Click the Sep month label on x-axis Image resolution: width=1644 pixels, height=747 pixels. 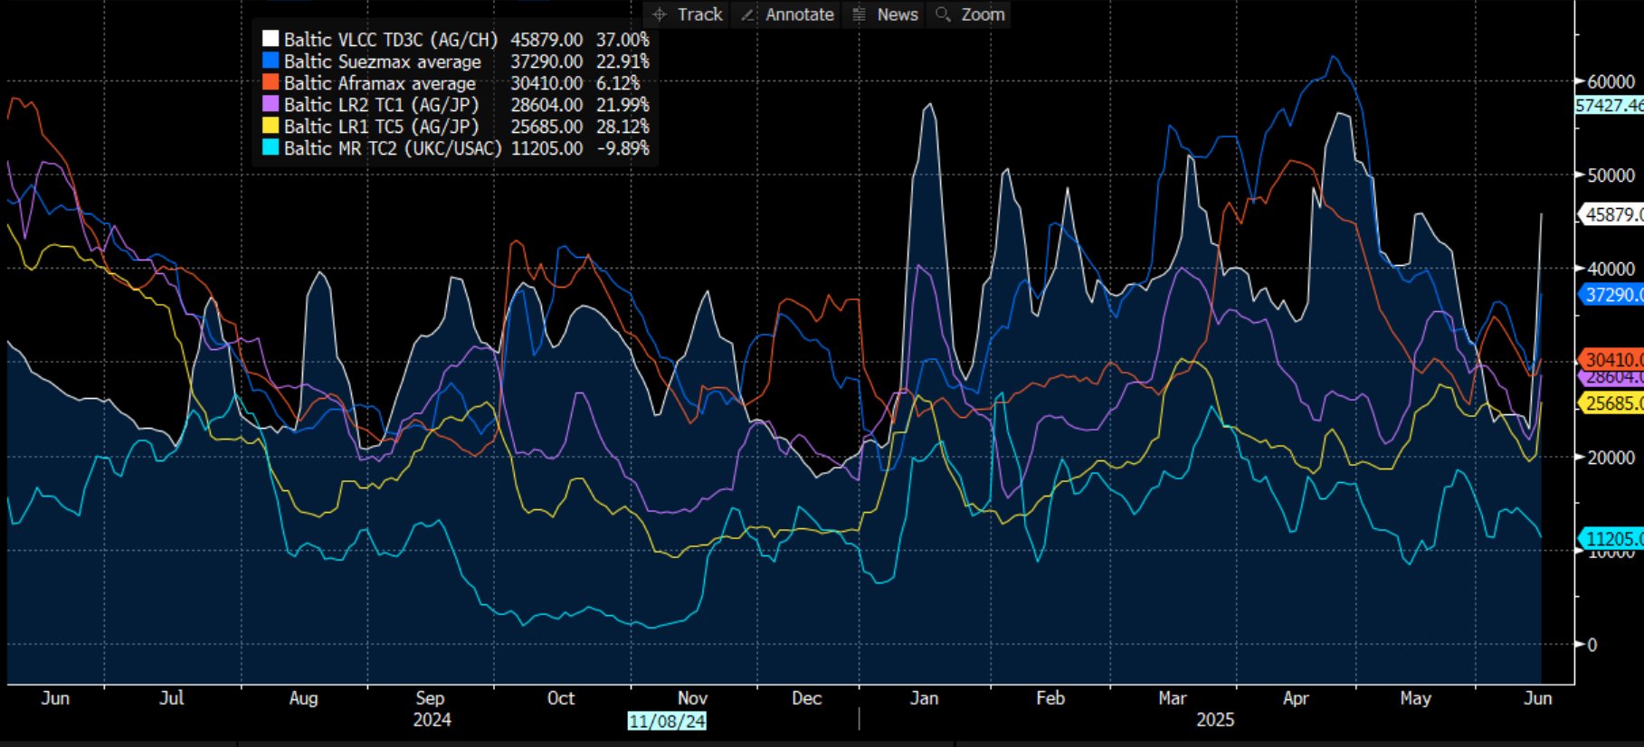click(x=430, y=698)
